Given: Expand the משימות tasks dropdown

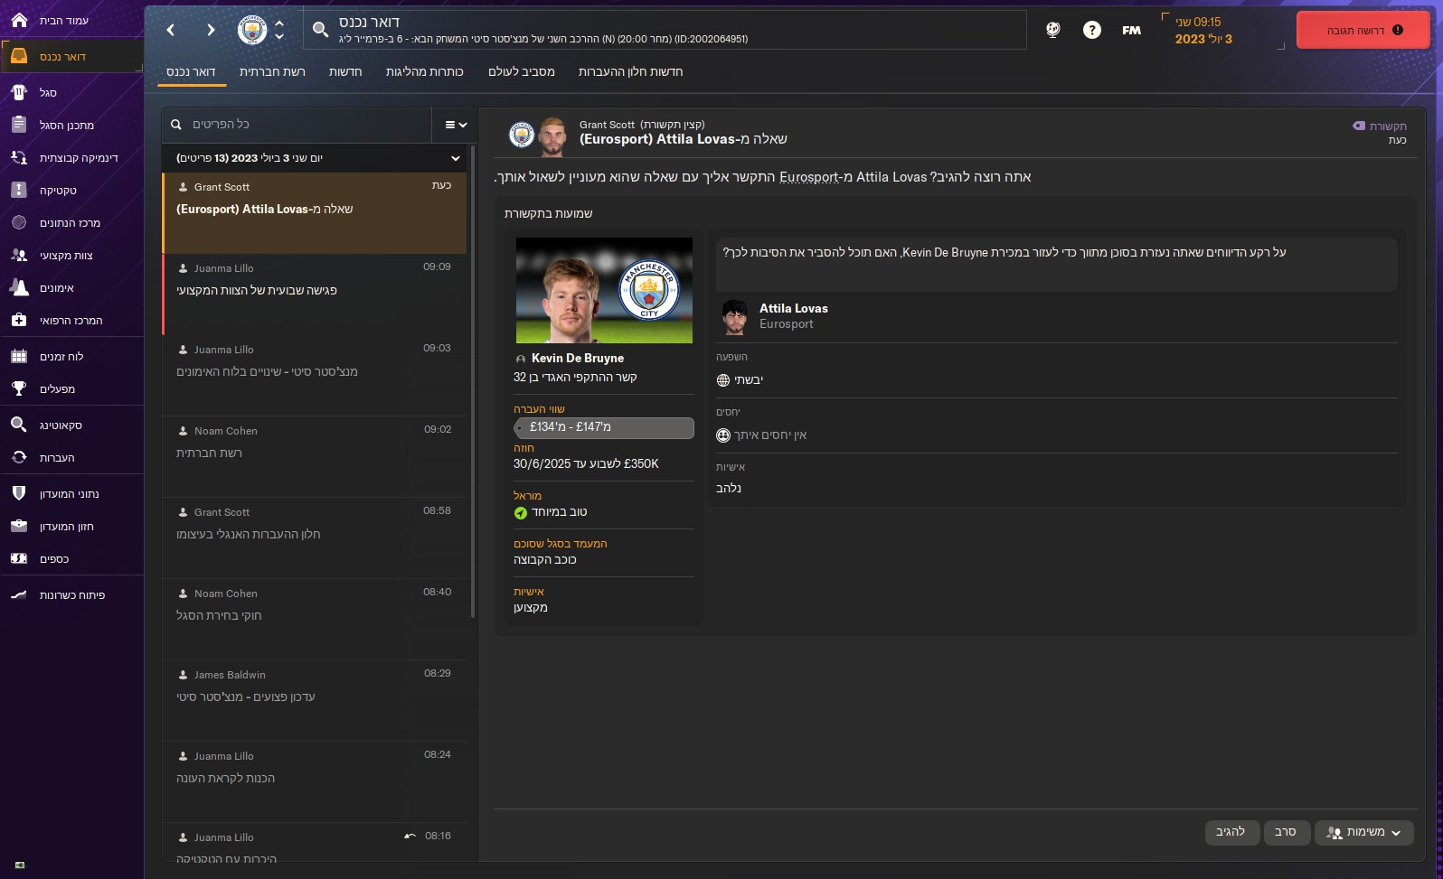Looking at the screenshot, I should click(1363, 832).
